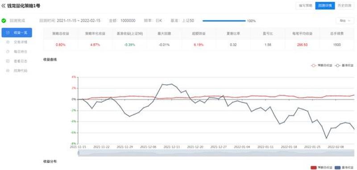Click the 收益分布 section heading

[x=50, y=162]
